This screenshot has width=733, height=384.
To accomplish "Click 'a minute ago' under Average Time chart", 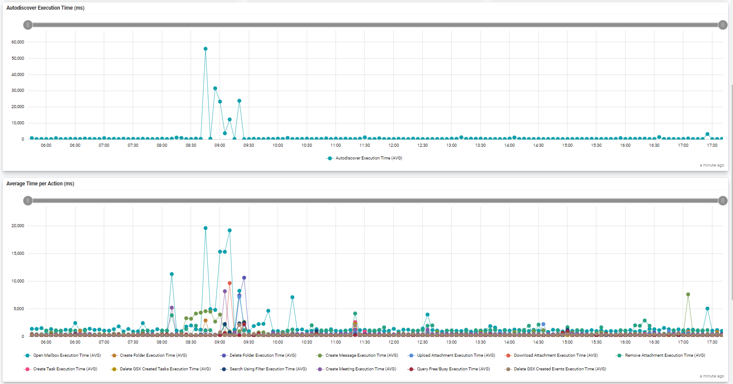I will coord(711,376).
